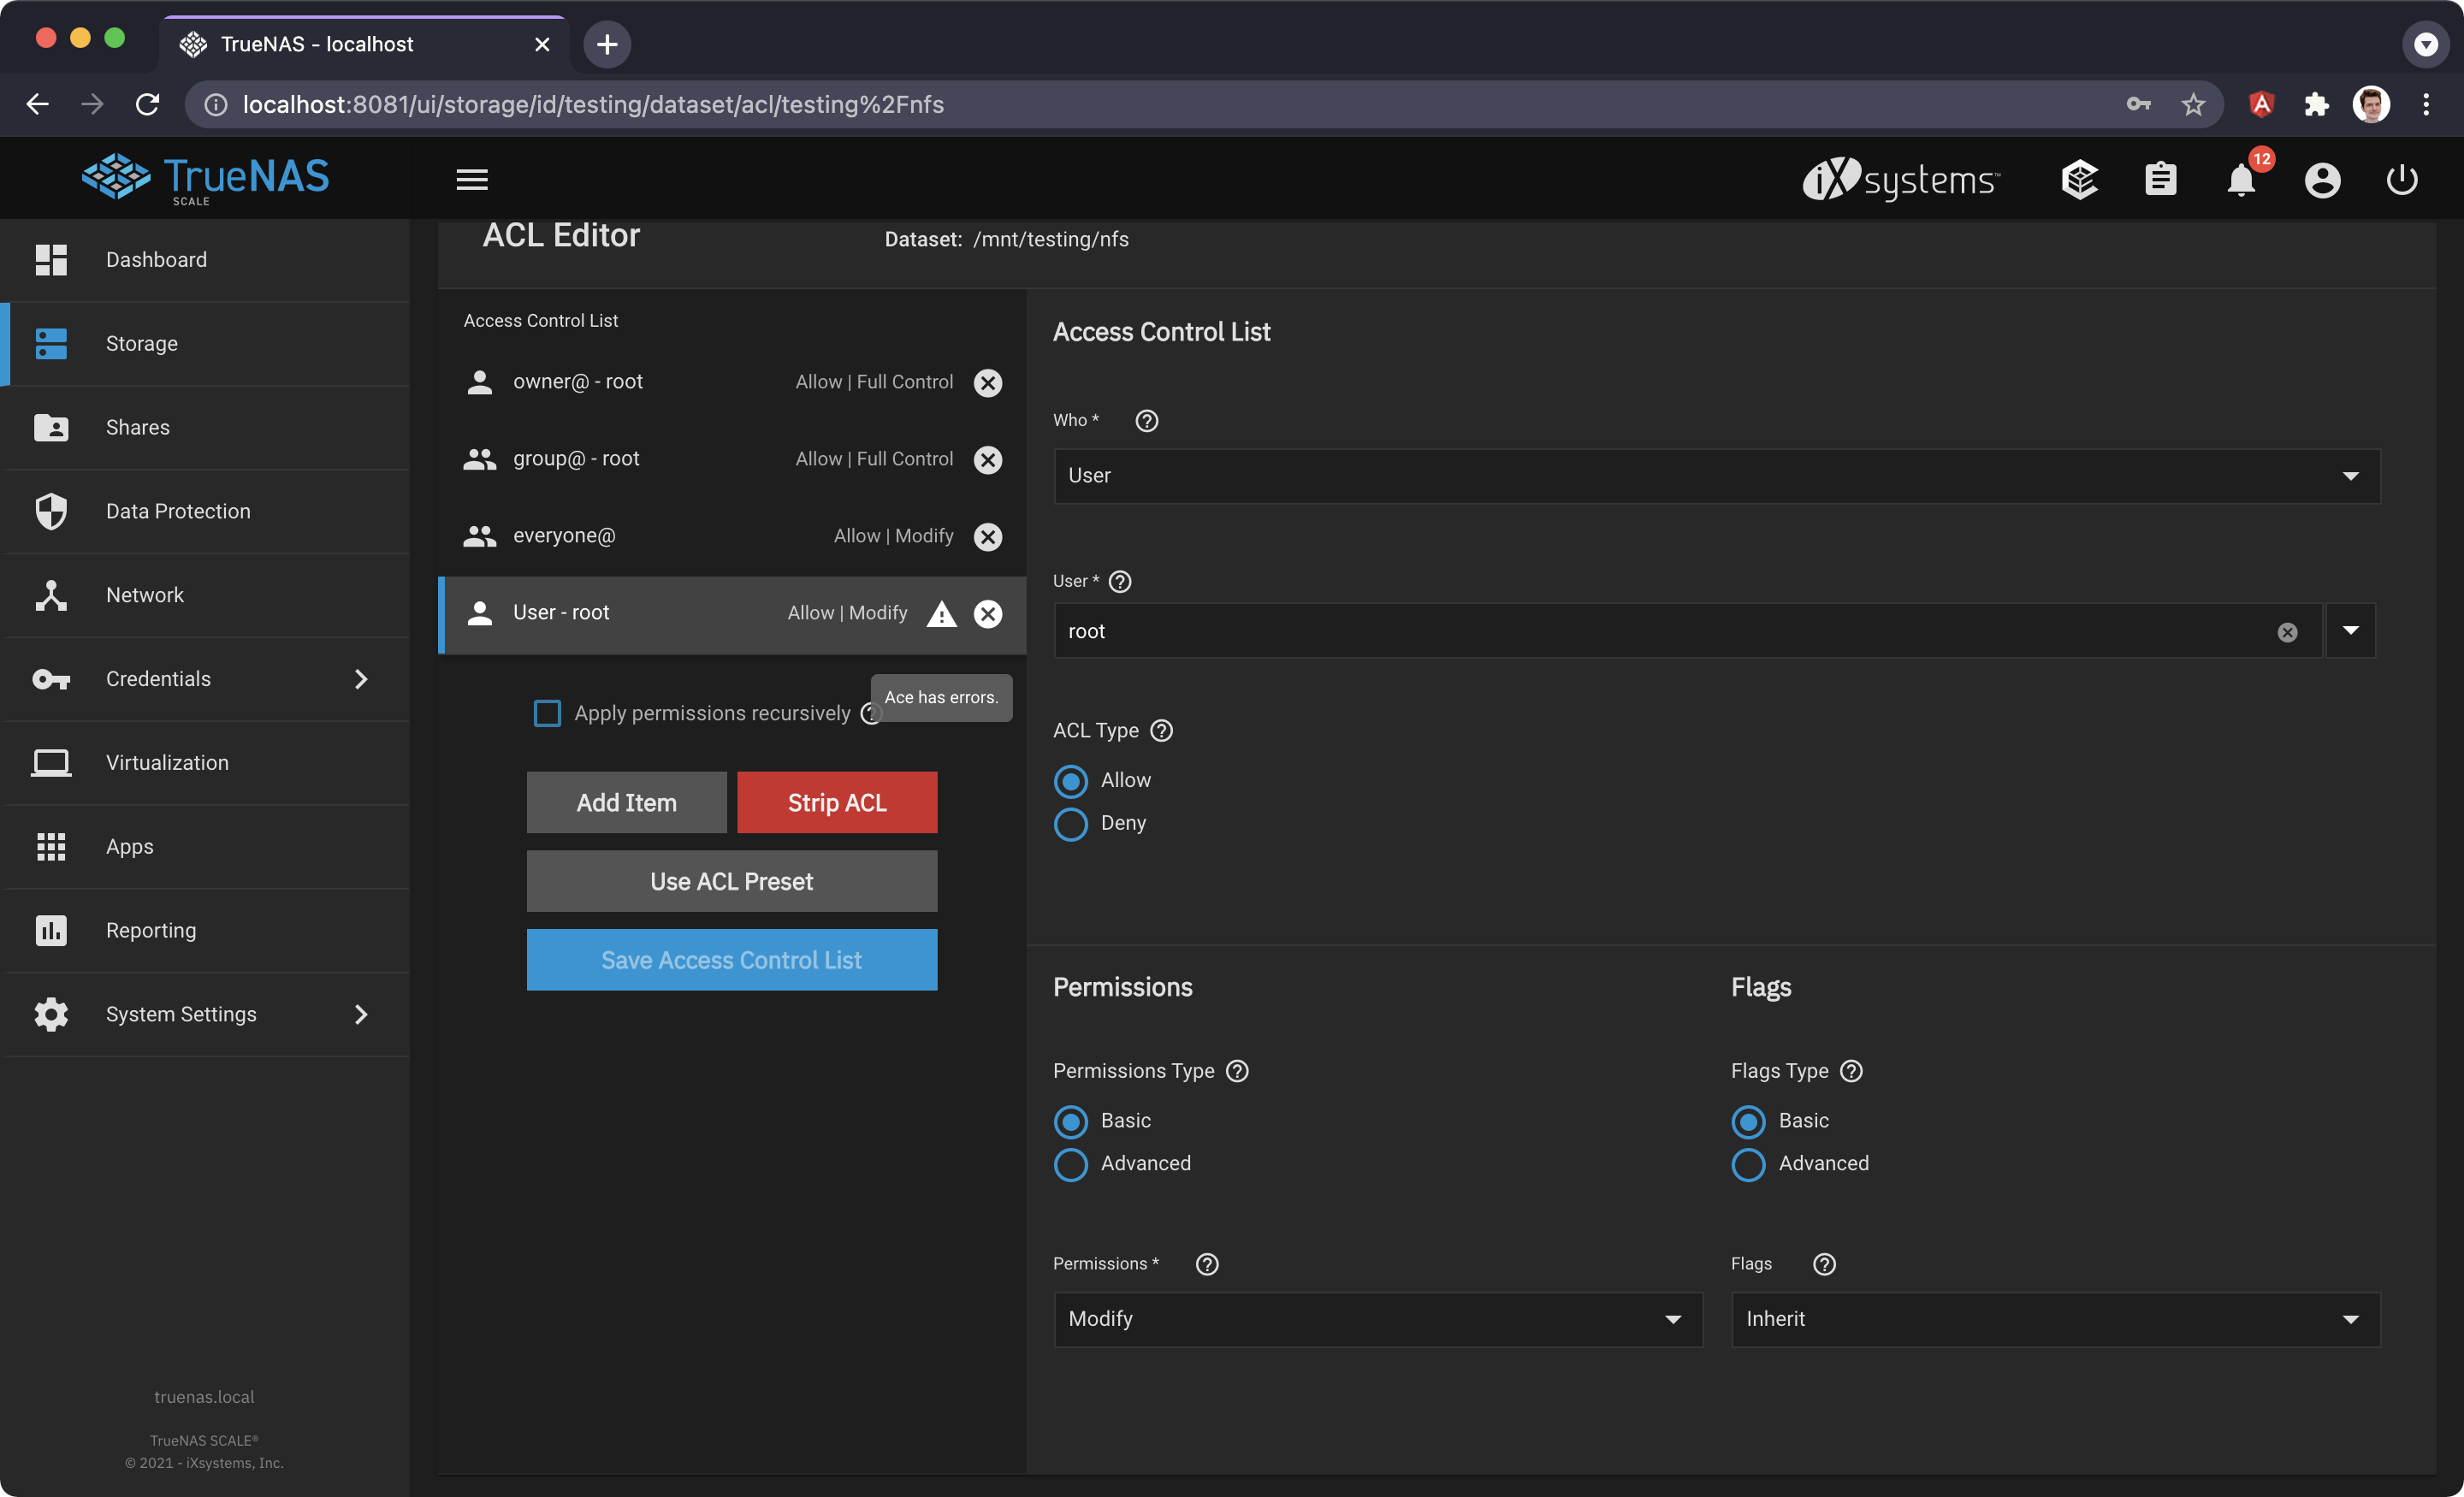Open the user account icon in header
This screenshot has width=2464, height=1497.
[x=2322, y=180]
